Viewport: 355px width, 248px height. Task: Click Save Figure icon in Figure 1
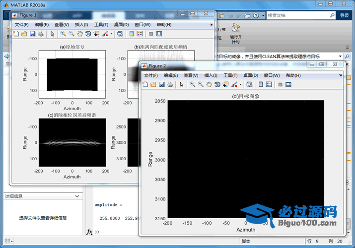click(33, 34)
